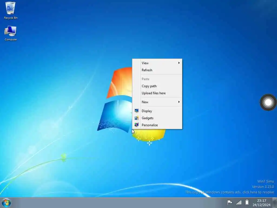This screenshot has height=208, width=277.
Task: Click the Personalize icon in context menu
Action: [x=137, y=125]
